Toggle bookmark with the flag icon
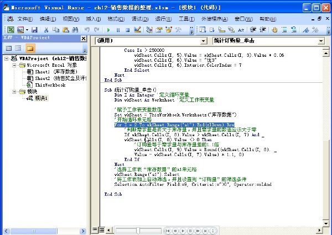332x235 pixels. tap(306, 30)
